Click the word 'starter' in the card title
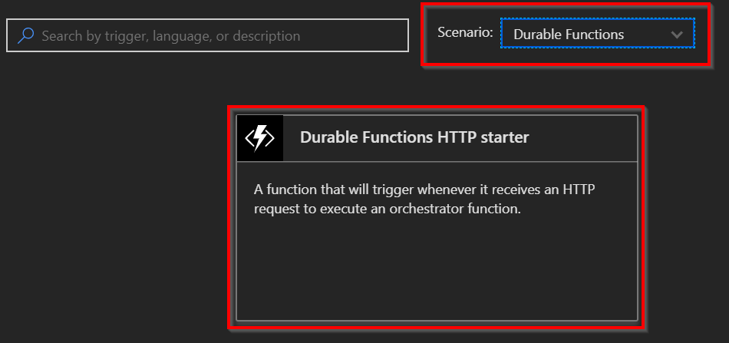 (506, 137)
